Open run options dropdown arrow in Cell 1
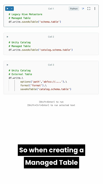Screen dimensions: 103x184 tap(12, 9)
